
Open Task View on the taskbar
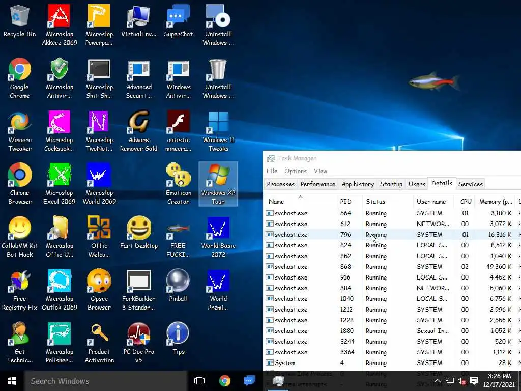point(199,381)
